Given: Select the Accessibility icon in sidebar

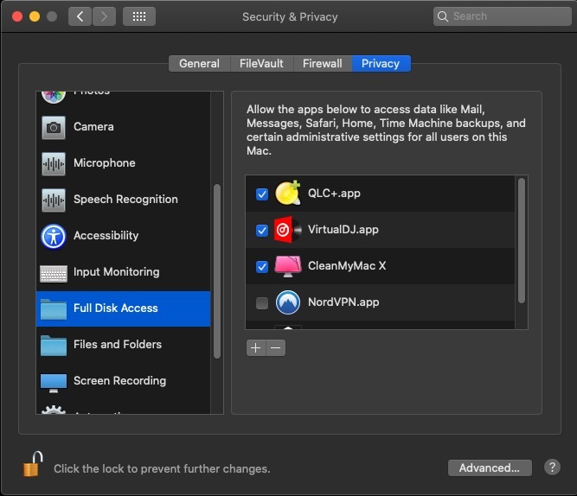Looking at the screenshot, I should coord(54,236).
